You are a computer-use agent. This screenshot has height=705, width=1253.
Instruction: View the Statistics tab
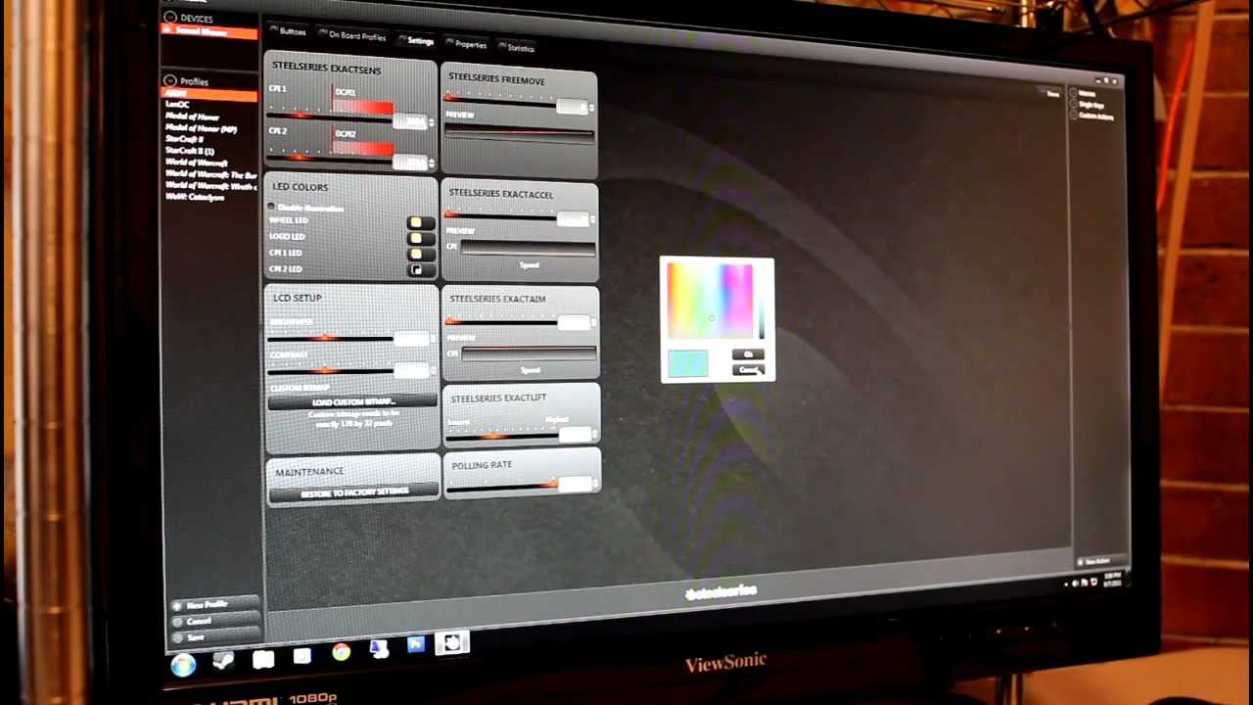tap(518, 48)
